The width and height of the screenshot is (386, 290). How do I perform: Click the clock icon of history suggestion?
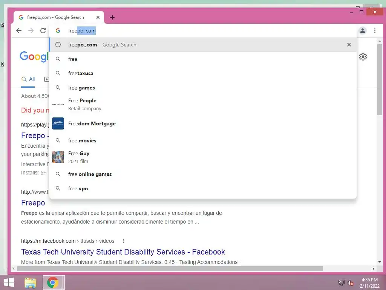58,45
